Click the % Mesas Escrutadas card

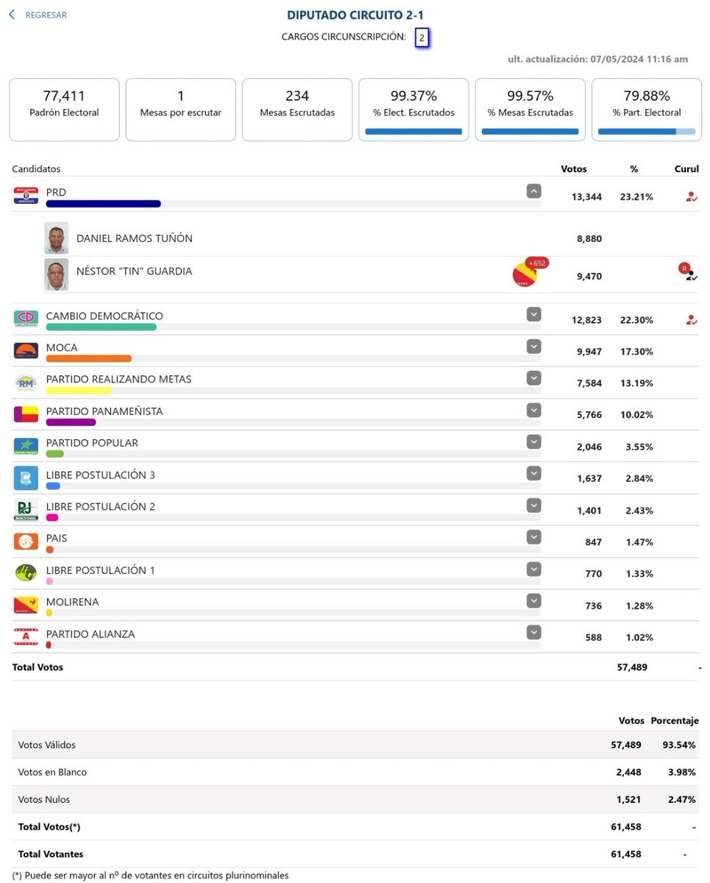click(x=530, y=110)
